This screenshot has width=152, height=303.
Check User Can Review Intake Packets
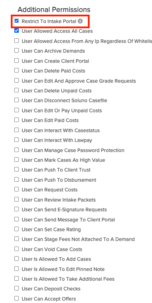17,199
